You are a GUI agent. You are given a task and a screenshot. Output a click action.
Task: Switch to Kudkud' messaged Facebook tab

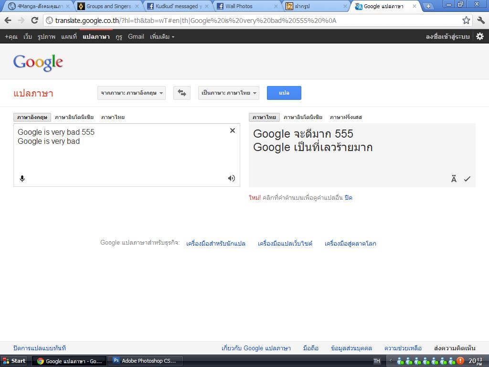pyautogui.click(x=178, y=6)
